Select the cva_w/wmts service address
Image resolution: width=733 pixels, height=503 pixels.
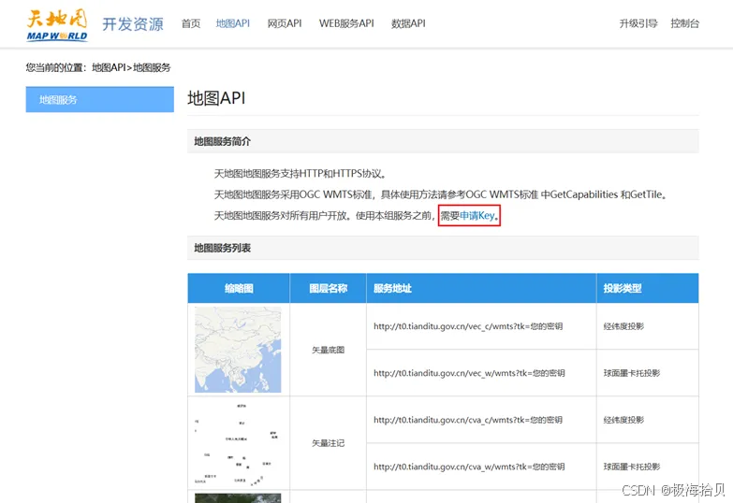point(469,467)
